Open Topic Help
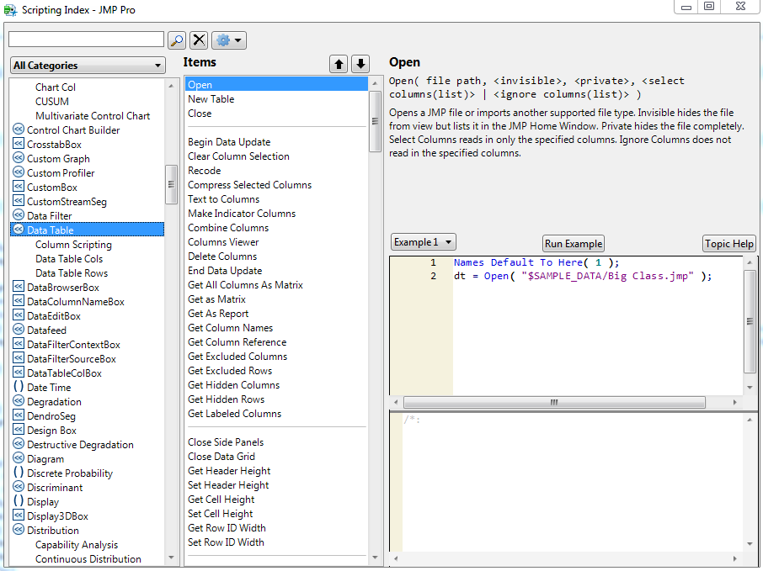 coord(729,244)
